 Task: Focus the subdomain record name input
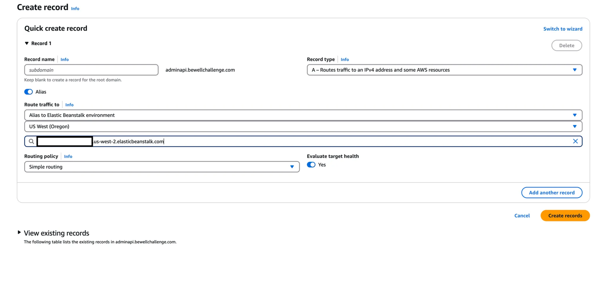(91, 70)
